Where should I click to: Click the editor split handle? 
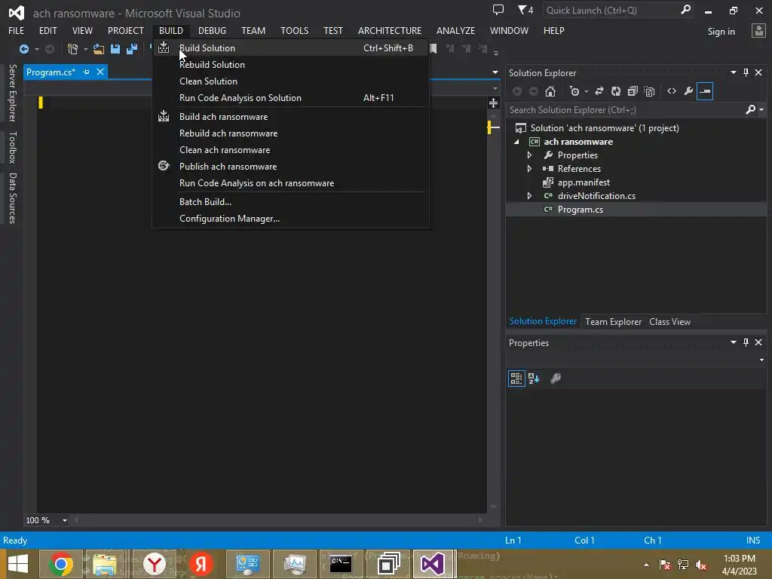point(493,103)
